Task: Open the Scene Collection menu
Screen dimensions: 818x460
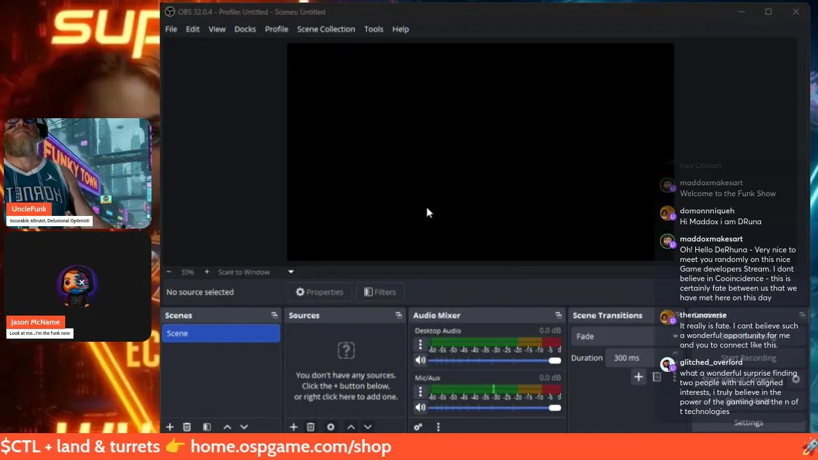Action: pos(326,29)
